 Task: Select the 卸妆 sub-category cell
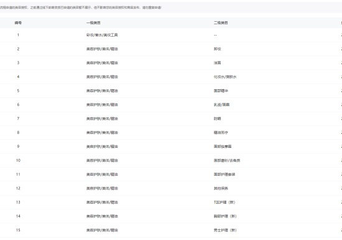[217, 49]
